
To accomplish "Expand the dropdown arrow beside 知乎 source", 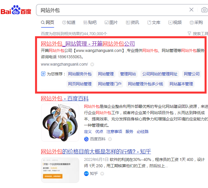I will [x=102, y=174].
